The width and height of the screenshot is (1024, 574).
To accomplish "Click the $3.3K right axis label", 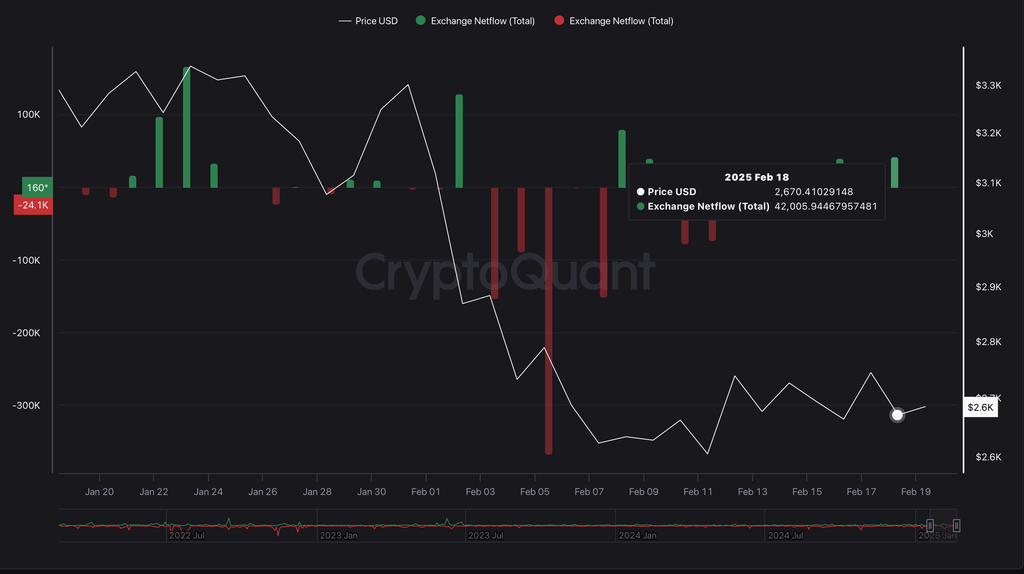I will [988, 85].
